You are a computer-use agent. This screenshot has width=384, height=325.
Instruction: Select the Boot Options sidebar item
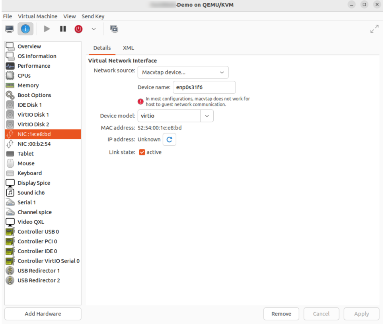[x=34, y=95]
